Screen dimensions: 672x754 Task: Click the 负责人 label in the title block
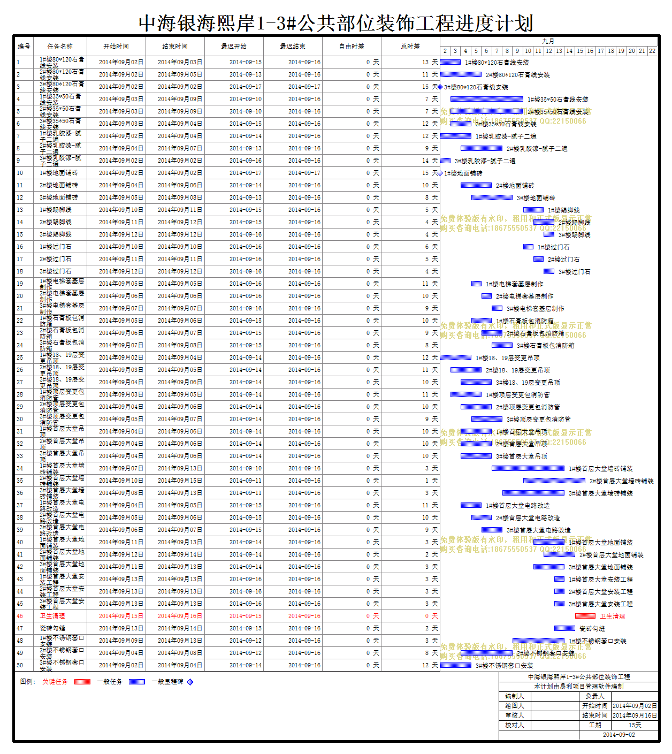(595, 696)
